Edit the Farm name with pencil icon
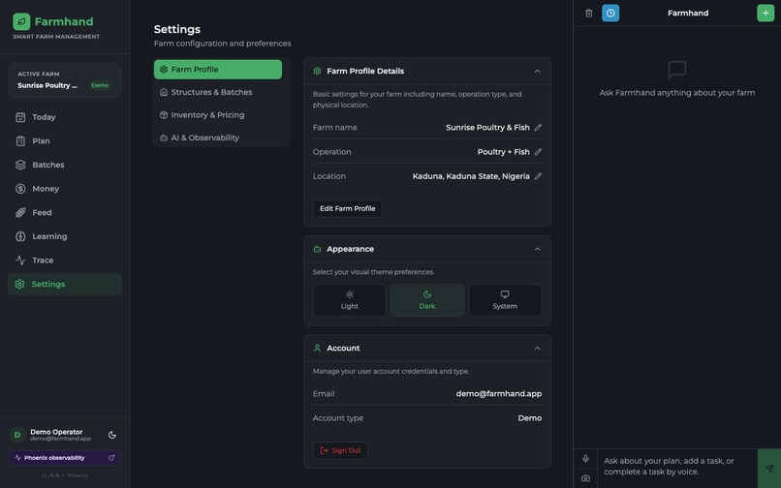The height and width of the screenshot is (488, 781). 538,128
